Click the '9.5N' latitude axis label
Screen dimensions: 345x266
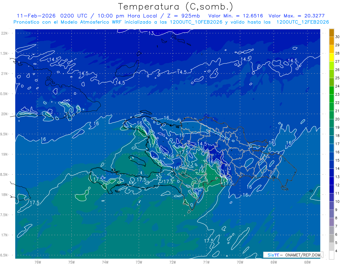click(4, 134)
